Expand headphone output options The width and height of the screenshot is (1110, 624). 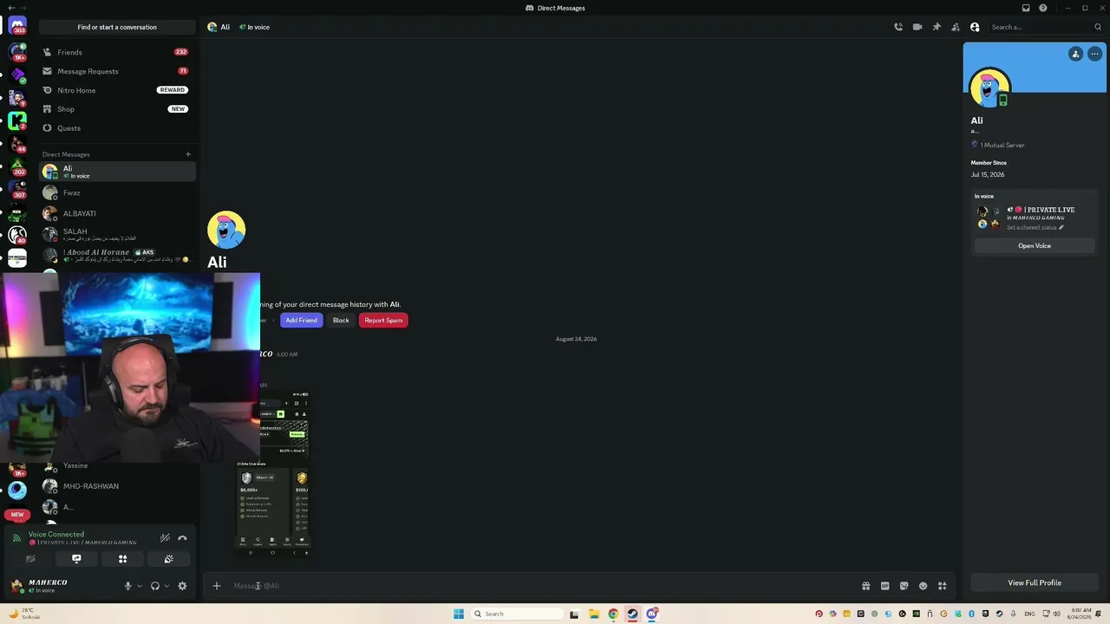click(166, 586)
